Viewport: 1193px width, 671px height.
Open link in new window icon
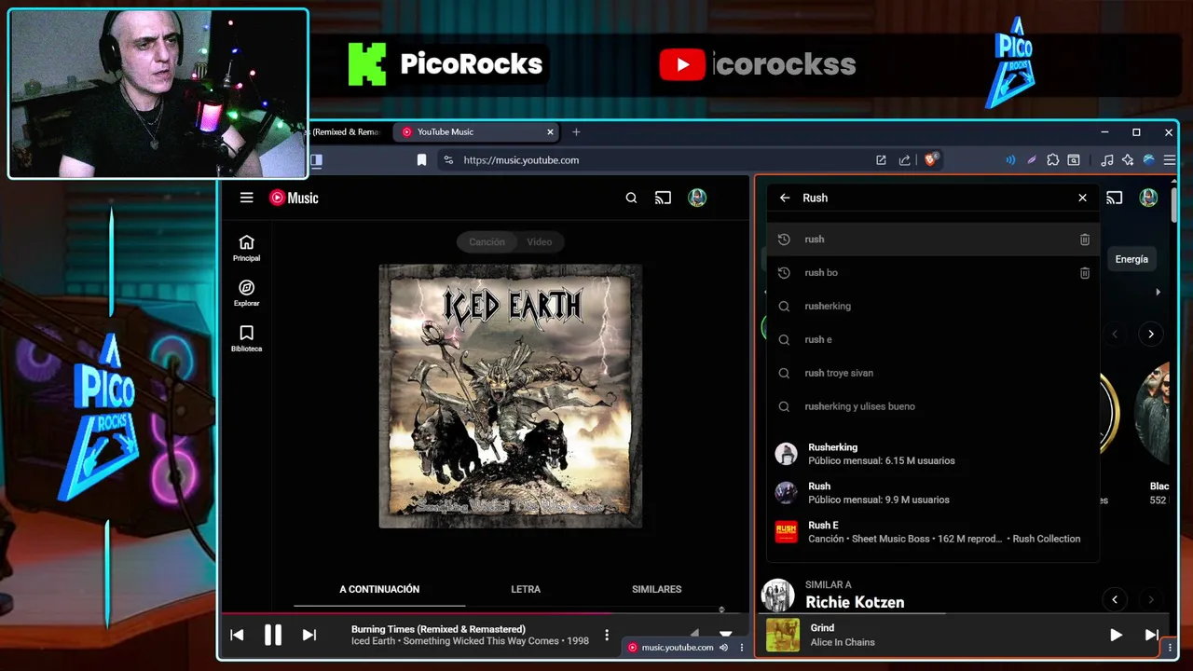click(x=881, y=160)
